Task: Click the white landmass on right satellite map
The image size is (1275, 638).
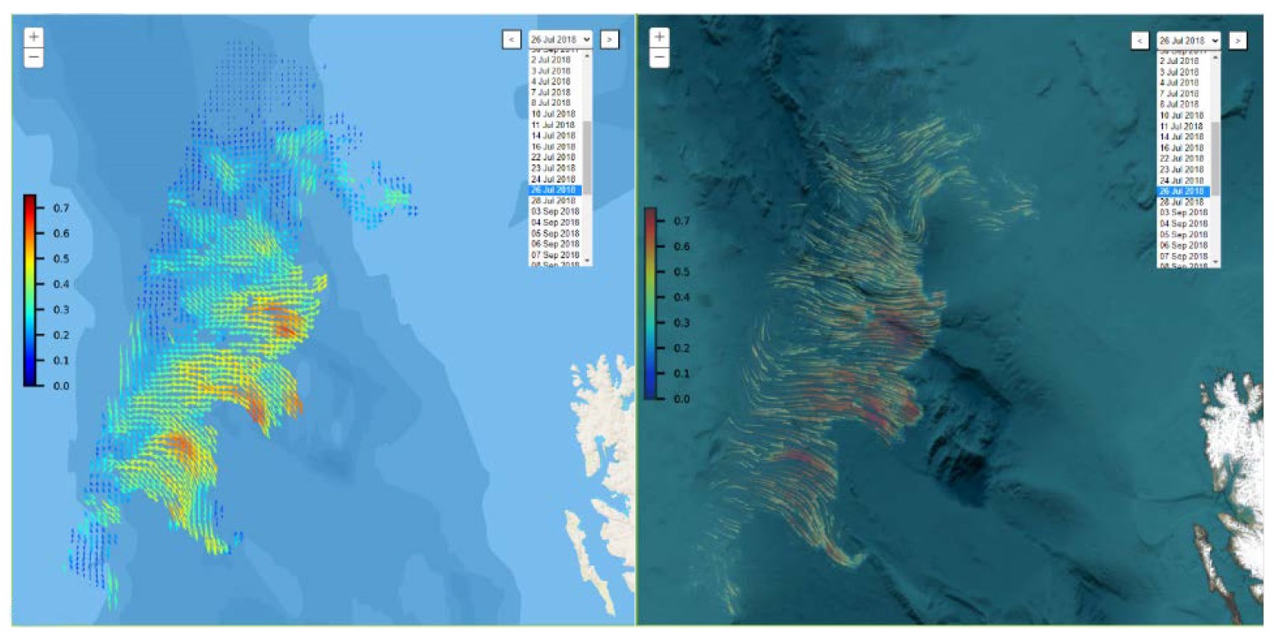Action: click(1233, 460)
